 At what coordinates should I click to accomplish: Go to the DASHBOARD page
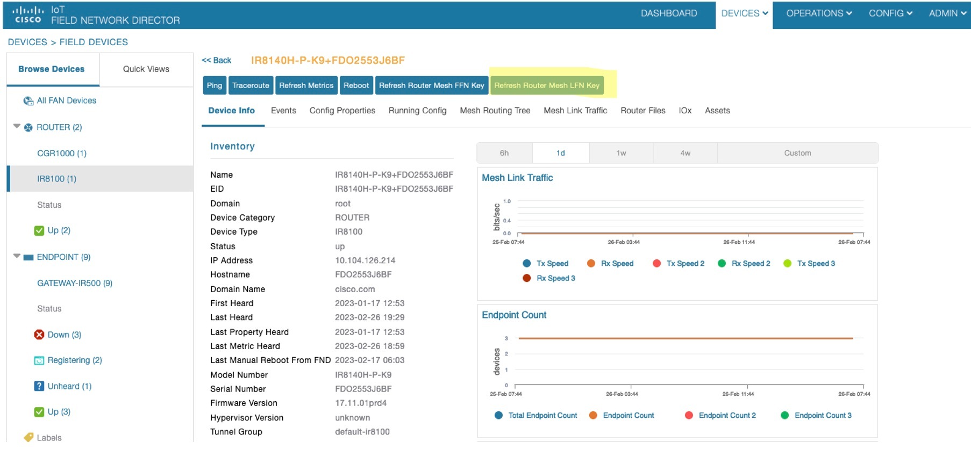coord(669,14)
